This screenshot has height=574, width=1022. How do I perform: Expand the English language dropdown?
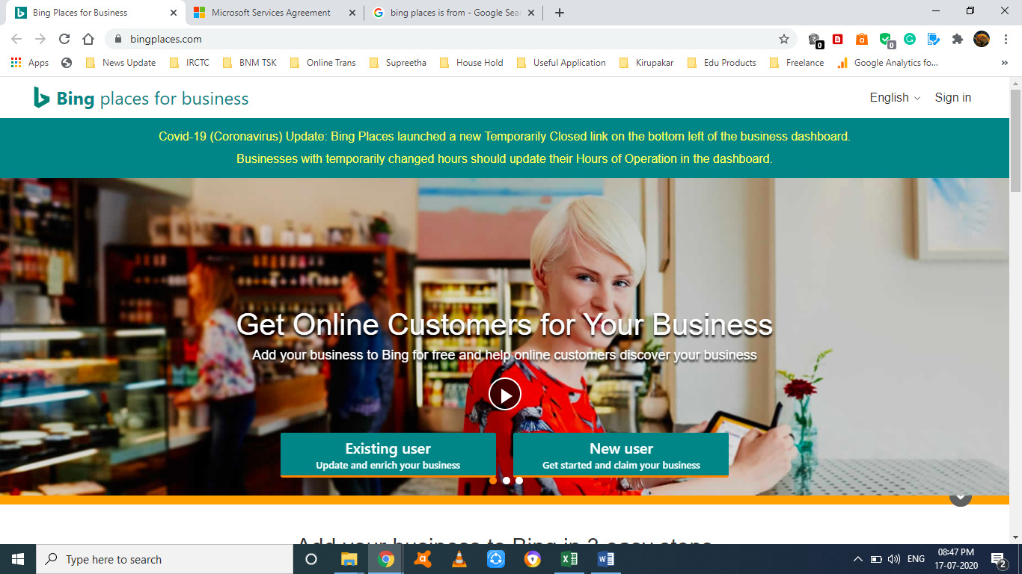[895, 98]
